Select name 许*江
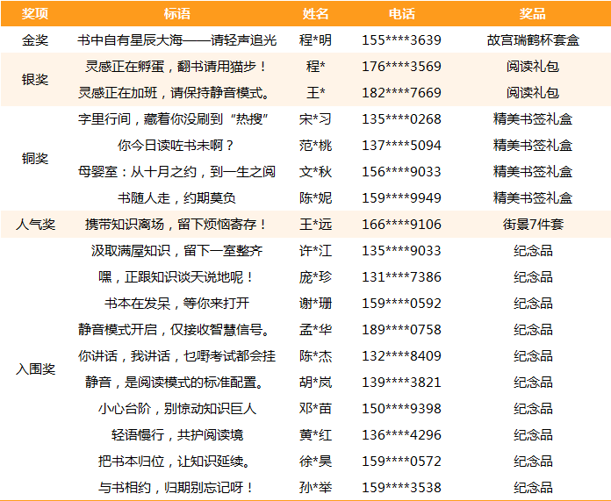This screenshot has width=611, height=501. [315, 251]
